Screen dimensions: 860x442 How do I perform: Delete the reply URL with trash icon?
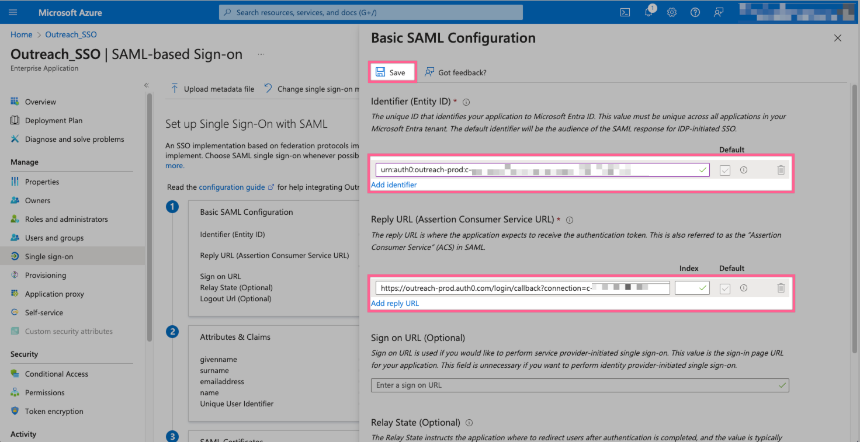(781, 288)
